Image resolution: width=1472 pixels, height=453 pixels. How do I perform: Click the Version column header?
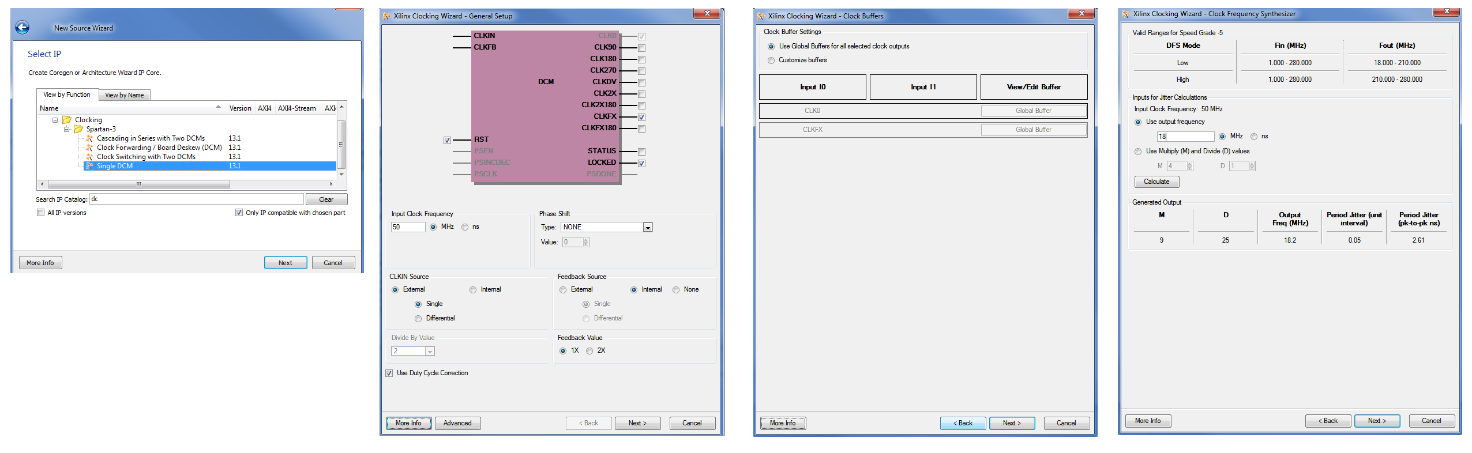(x=240, y=108)
